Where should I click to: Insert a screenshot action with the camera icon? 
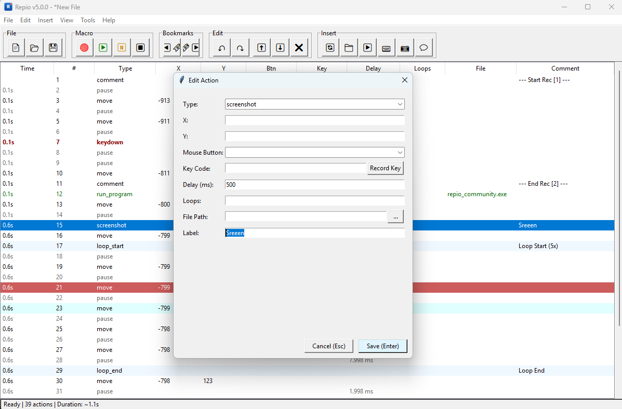(x=405, y=47)
